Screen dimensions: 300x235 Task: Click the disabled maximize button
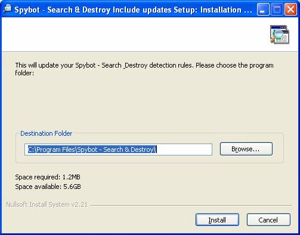pyautogui.click(x=277, y=9)
